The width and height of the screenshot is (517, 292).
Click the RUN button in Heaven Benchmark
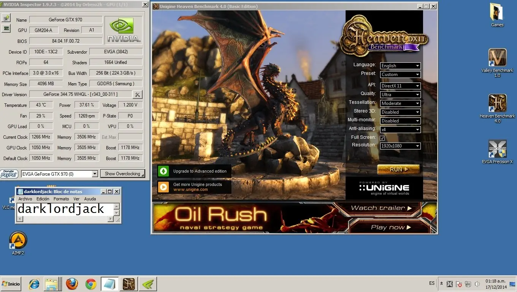398,169
